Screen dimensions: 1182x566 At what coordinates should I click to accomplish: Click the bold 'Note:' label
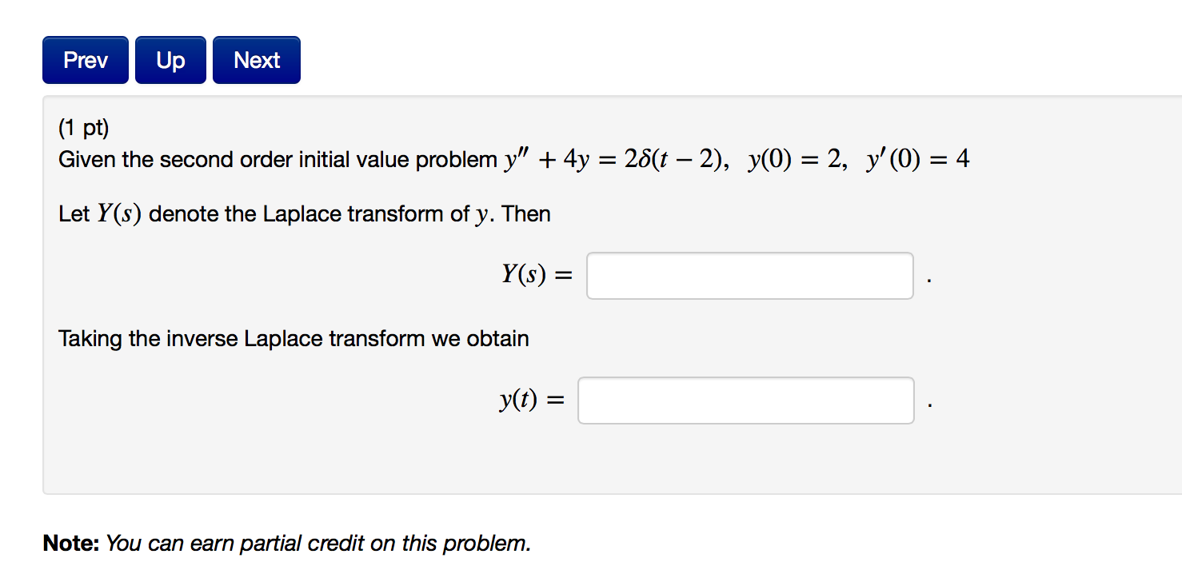click(71, 544)
